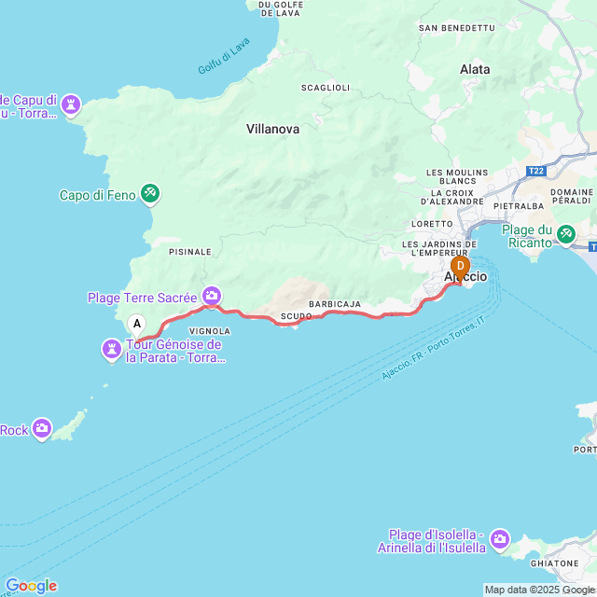Click the Rock photo spot pin

coord(42,429)
